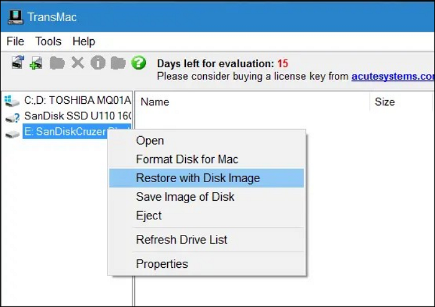Click the grayed-out delete X toolbar icon
The width and height of the screenshot is (435, 307).
[78, 63]
